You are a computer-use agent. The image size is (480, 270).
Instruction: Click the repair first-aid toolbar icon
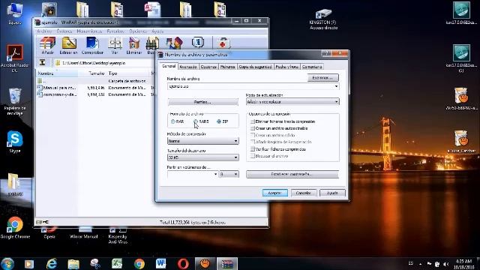(x=223, y=43)
